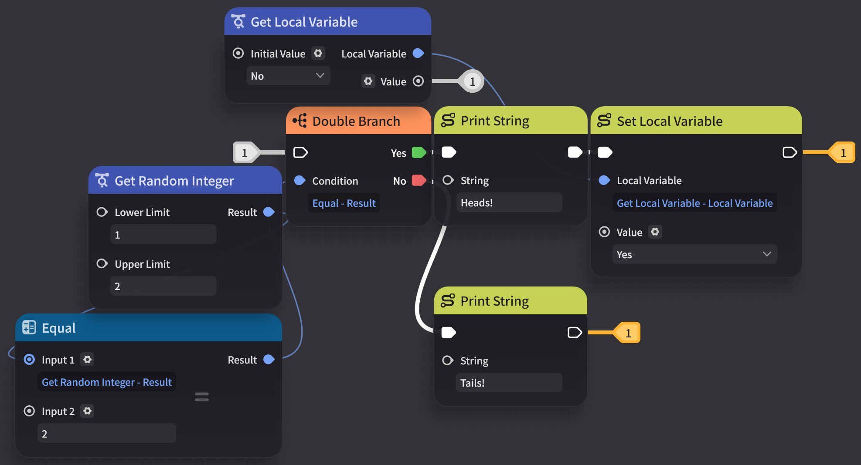Viewport: 861px width, 465px height.
Task: Open the Value 'Yes' dropdown
Action: click(x=694, y=254)
